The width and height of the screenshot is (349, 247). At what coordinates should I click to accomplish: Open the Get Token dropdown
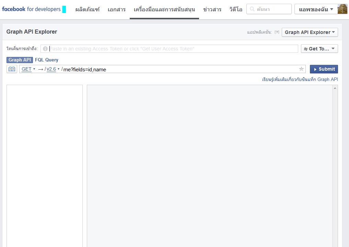point(319,48)
